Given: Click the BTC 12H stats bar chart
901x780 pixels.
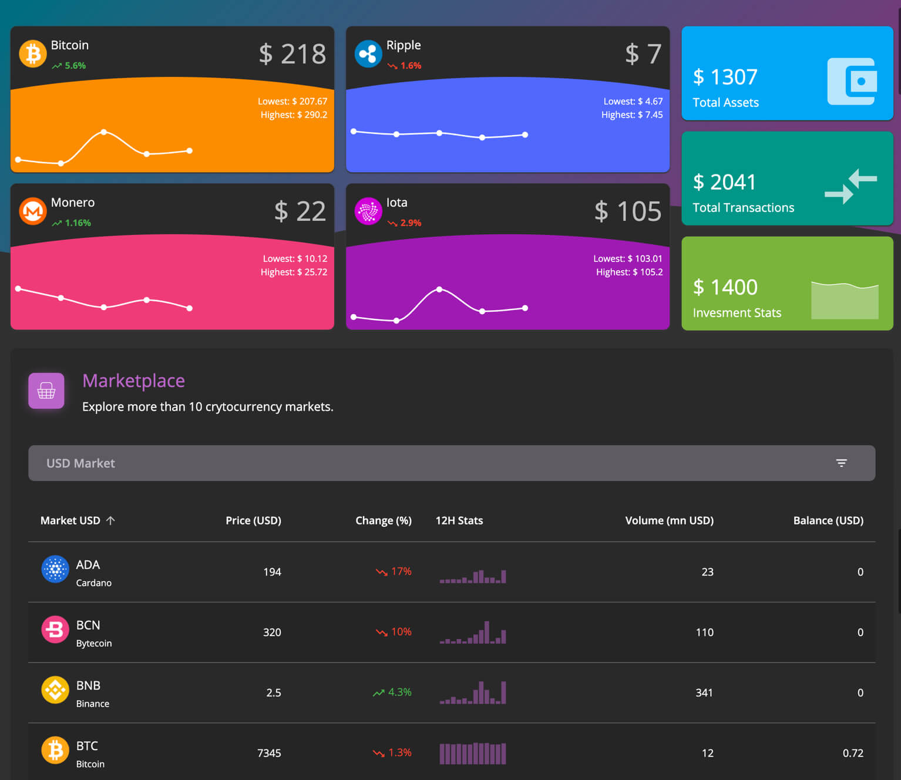Looking at the screenshot, I should point(473,754).
